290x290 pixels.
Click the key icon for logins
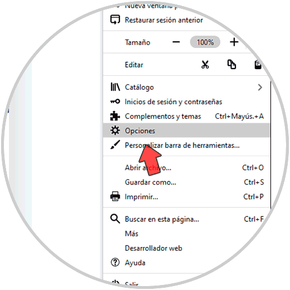click(115, 101)
